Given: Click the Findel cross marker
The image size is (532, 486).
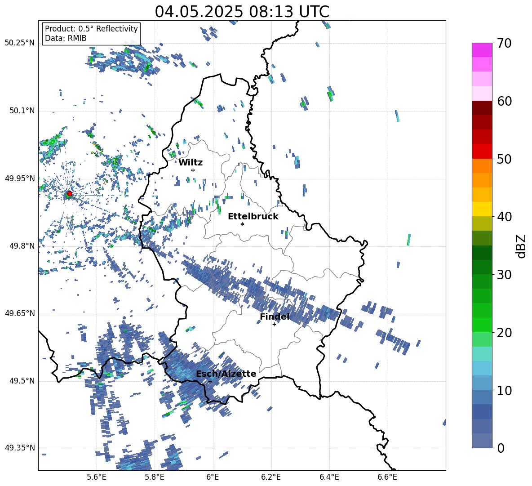Looking at the screenshot, I should click(x=274, y=325).
